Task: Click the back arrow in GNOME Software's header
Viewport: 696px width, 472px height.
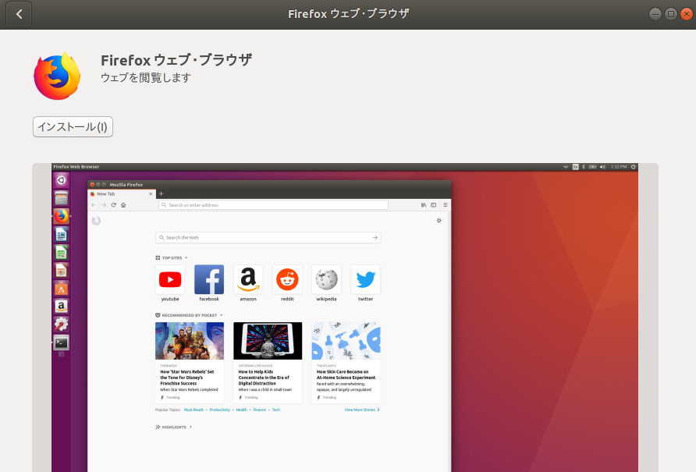Action: click(17, 13)
